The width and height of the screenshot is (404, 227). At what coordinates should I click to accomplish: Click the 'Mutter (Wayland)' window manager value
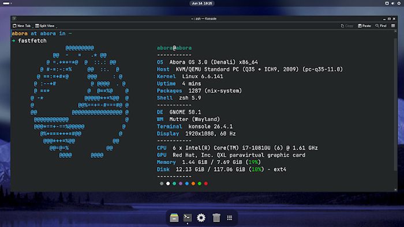[194, 119]
